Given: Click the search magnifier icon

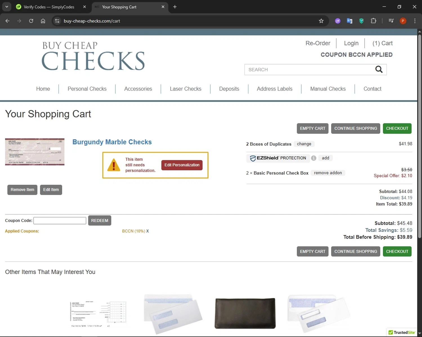Looking at the screenshot, I should (379, 69).
